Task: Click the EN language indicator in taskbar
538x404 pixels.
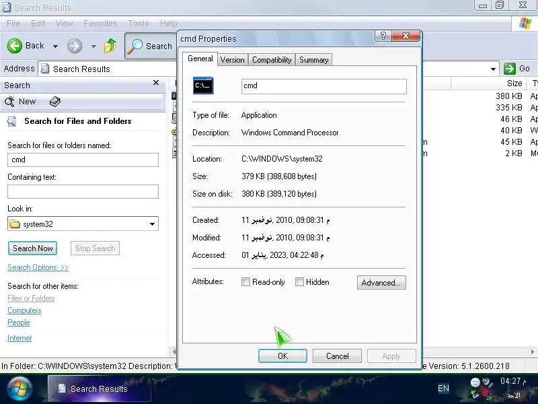Action: [443, 389]
